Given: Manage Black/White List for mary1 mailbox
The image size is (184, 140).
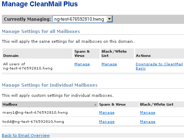Looking at the screenshot, I should coord(148,113).
